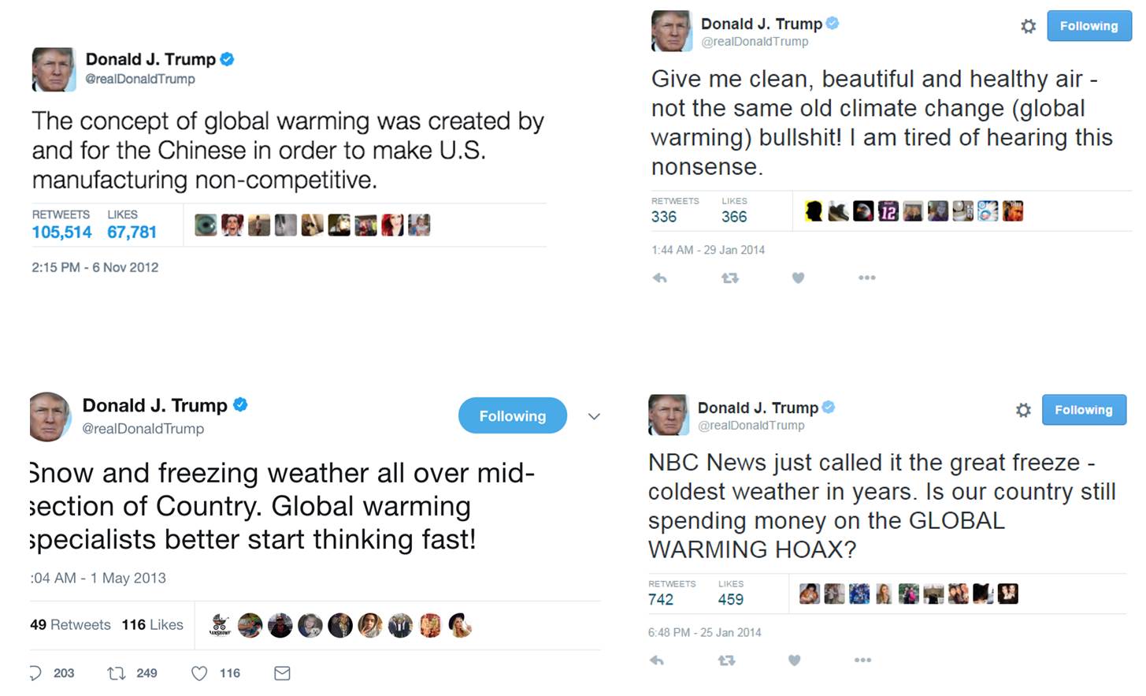
Task: Click Following button on the 'NBC News' tweet
Action: (x=1083, y=410)
